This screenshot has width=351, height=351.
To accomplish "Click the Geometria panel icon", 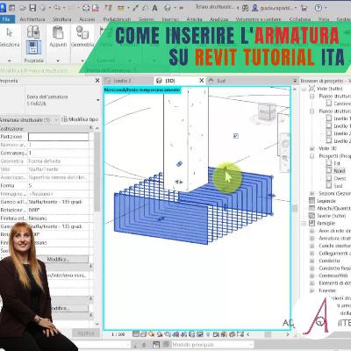I will tap(82, 32).
